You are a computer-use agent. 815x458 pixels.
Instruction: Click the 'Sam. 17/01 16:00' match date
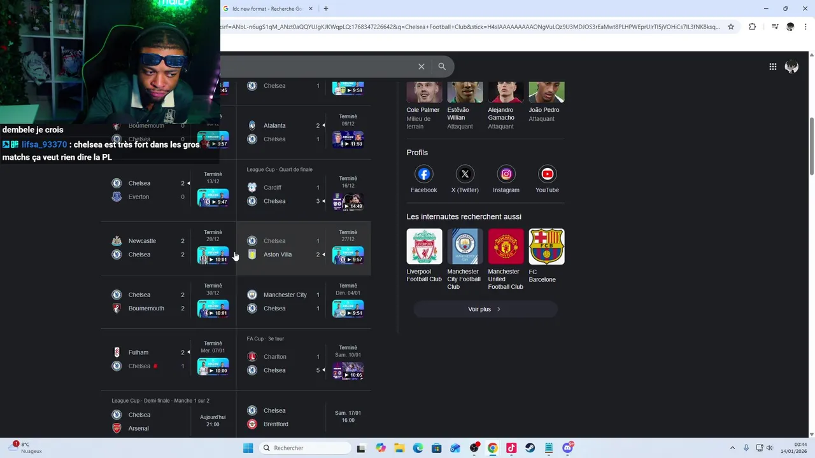click(x=348, y=417)
